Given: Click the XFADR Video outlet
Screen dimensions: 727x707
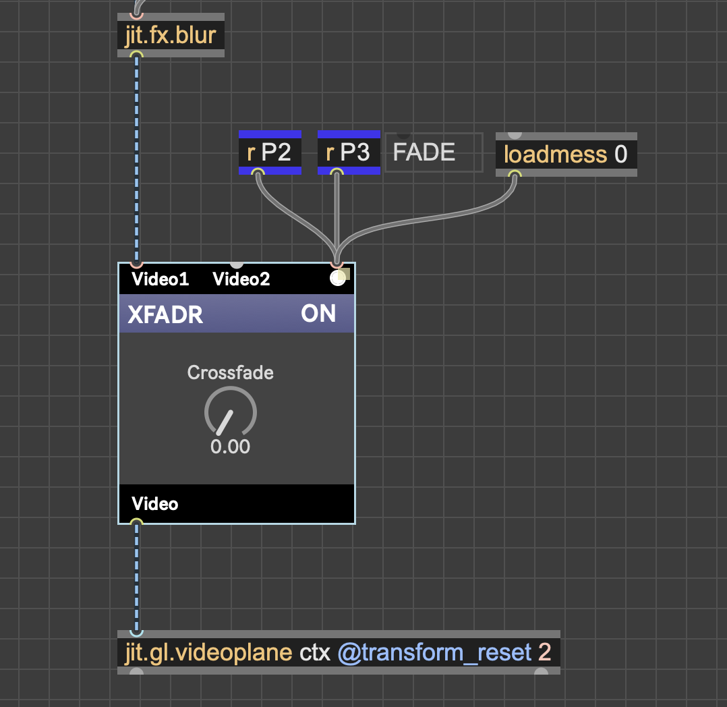Looking at the screenshot, I should click(136, 522).
